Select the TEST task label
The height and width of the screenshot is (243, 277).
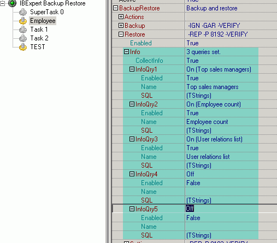(x=38, y=47)
